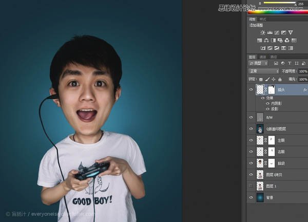Viewport: 308px width, 222px height.
Task: Filter layers by type (T) icon
Action: click(x=290, y=63)
